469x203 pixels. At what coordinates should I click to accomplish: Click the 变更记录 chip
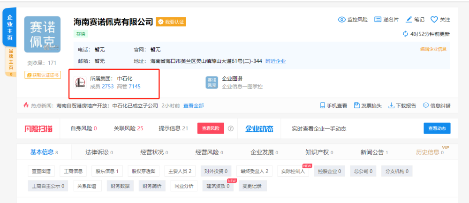pos(253,186)
